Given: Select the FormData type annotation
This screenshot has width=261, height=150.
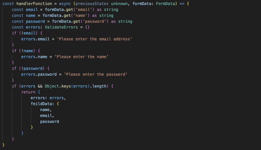Looking at the screenshot, I should (165, 4).
